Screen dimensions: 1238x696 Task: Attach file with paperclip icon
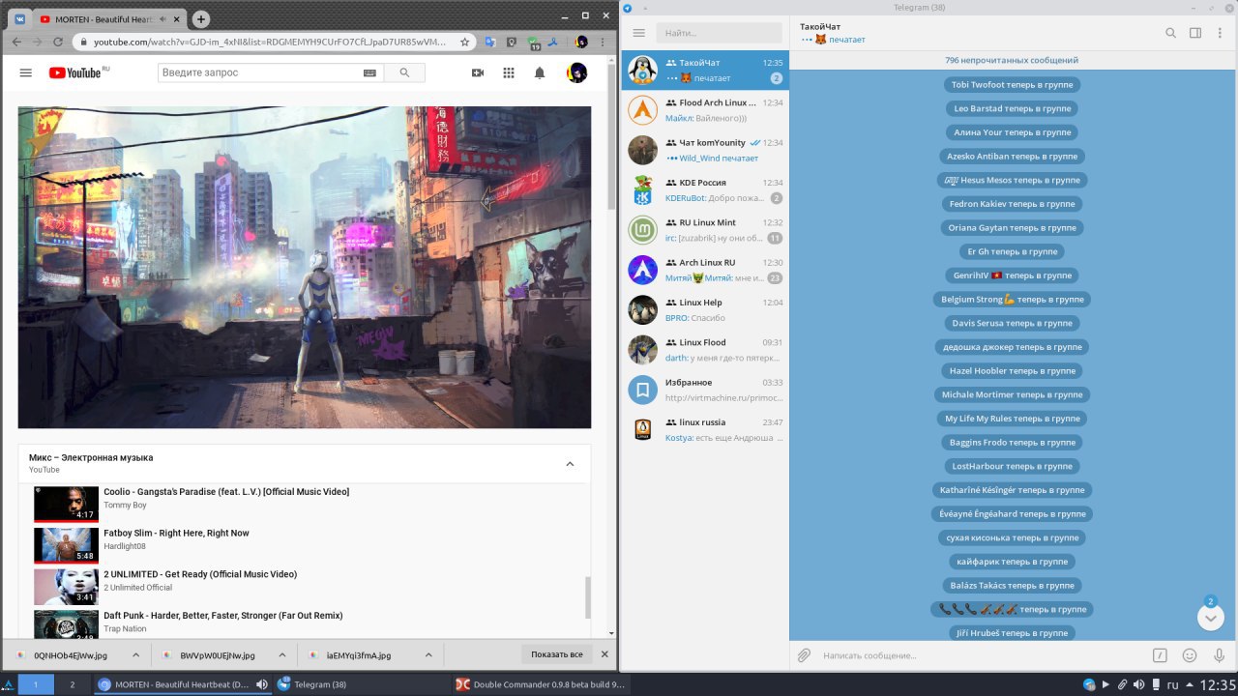coord(804,655)
